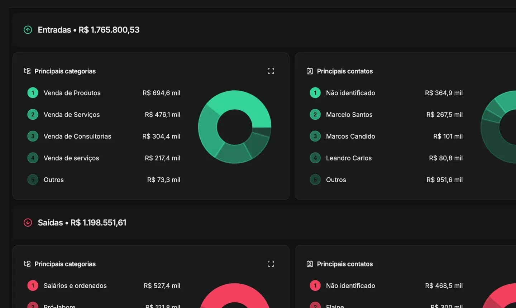Click rank badge 3 next to Venda de Consultorias
This screenshot has width=516, height=308.
[x=33, y=136]
